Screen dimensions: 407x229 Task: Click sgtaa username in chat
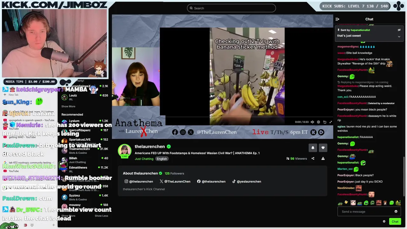coord(341,127)
